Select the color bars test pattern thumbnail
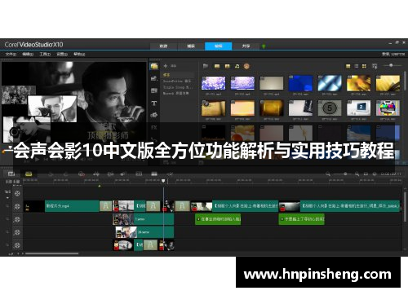408x295 pixels. pyautogui.click(x=388, y=108)
